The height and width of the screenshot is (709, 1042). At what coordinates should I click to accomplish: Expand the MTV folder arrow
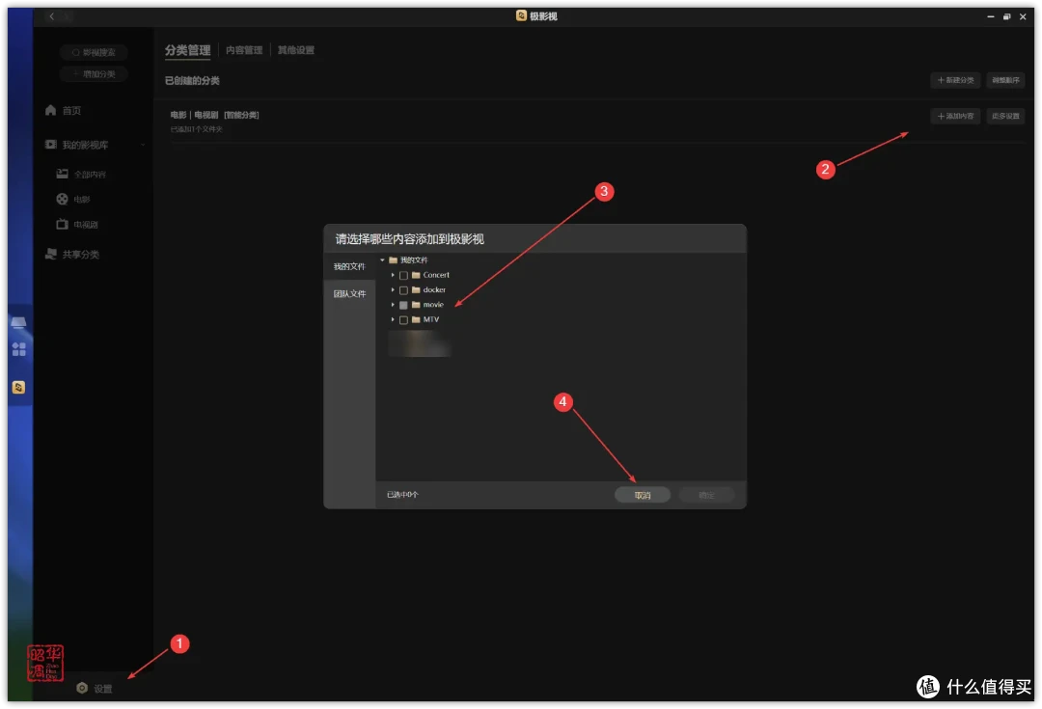pyautogui.click(x=393, y=319)
